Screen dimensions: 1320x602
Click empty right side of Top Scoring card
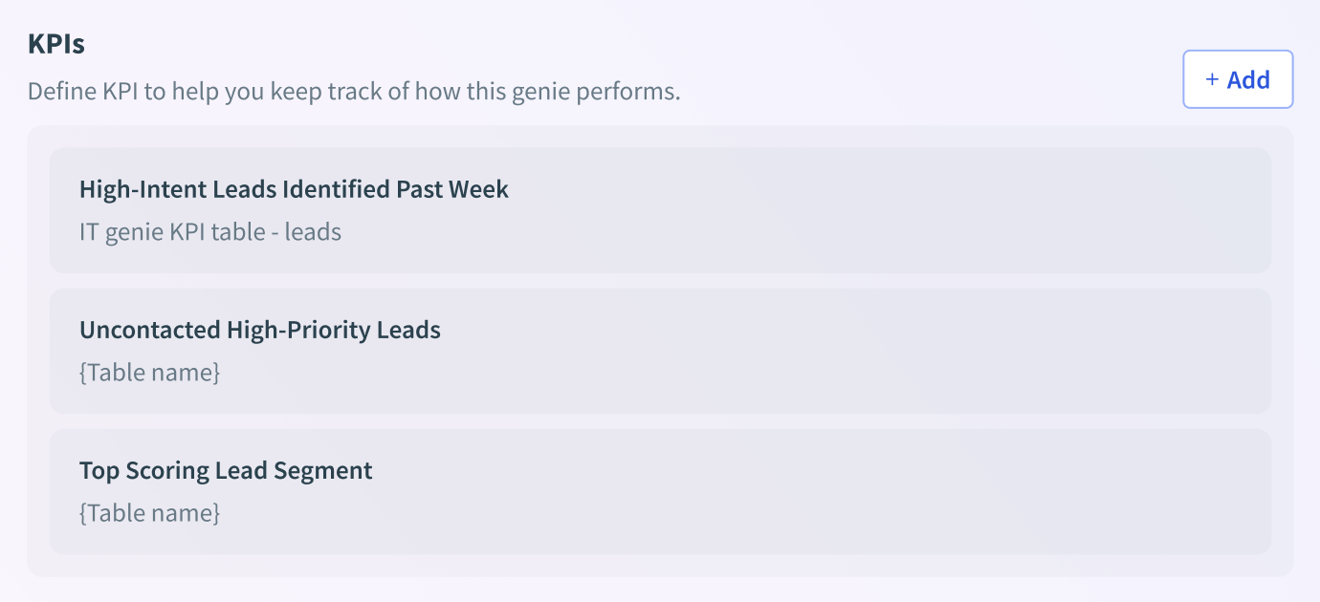(1052, 491)
